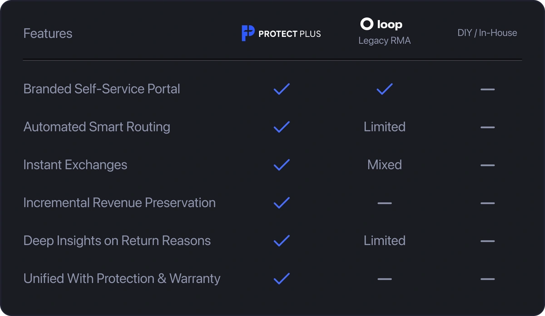This screenshot has height=316, width=545.
Task: Click Loop dash for Incremental Revenue Preservation
Action: 385,203
